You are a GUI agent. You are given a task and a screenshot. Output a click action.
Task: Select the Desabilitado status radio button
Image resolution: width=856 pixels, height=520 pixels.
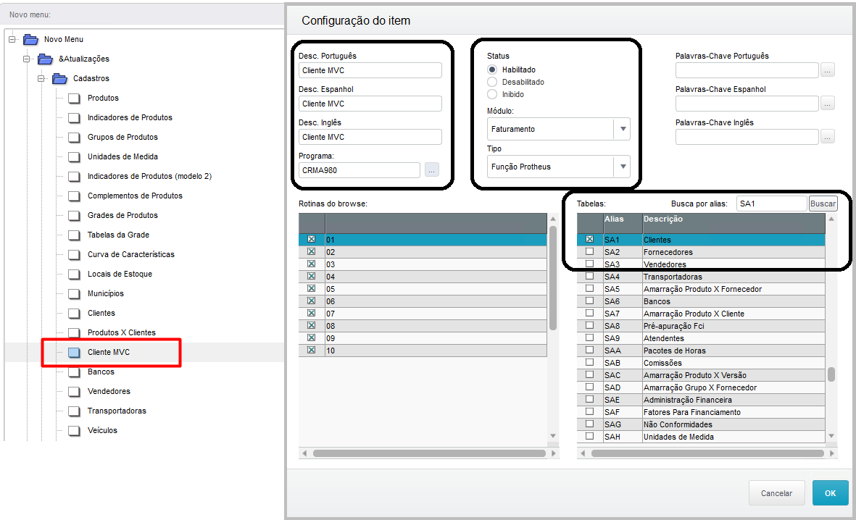[x=492, y=82]
